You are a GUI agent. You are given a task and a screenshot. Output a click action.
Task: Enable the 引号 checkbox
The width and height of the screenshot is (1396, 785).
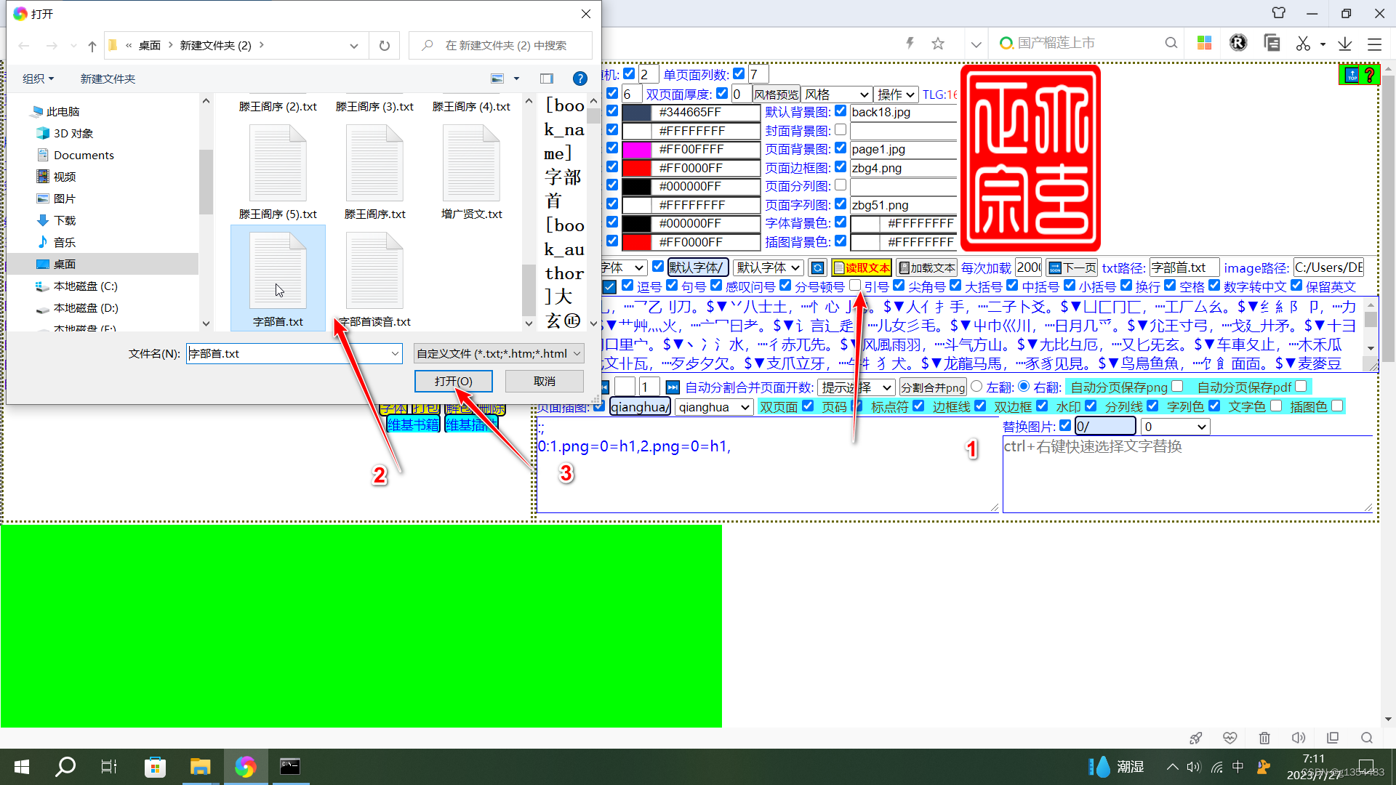pos(855,286)
